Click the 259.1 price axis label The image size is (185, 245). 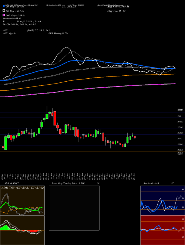tap(180, 139)
